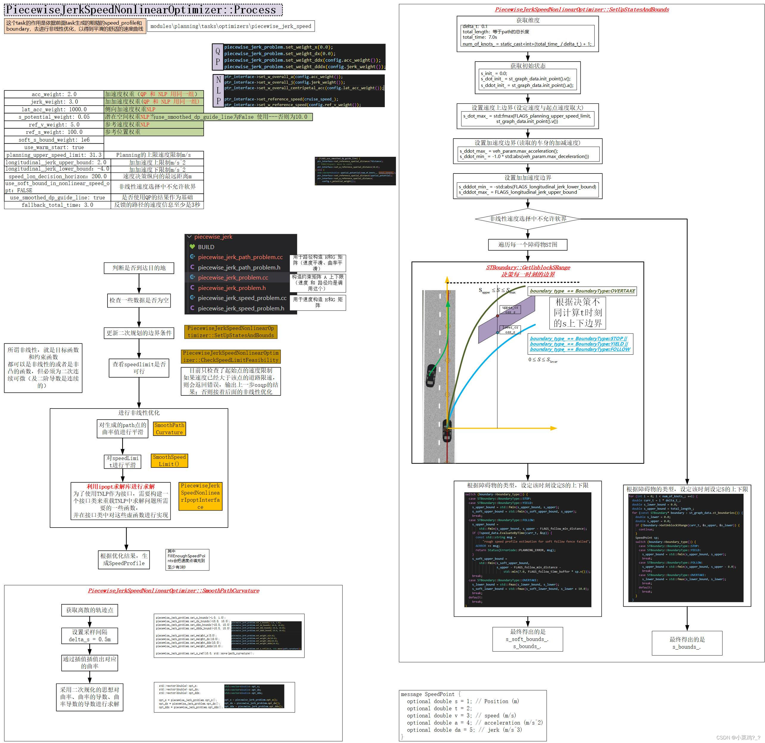Click the 更新二次规划的边界条件 flowchart box

(x=139, y=333)
